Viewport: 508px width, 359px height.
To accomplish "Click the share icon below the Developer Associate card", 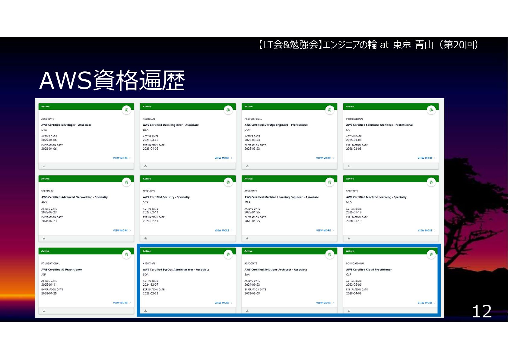I will (44, 166).
